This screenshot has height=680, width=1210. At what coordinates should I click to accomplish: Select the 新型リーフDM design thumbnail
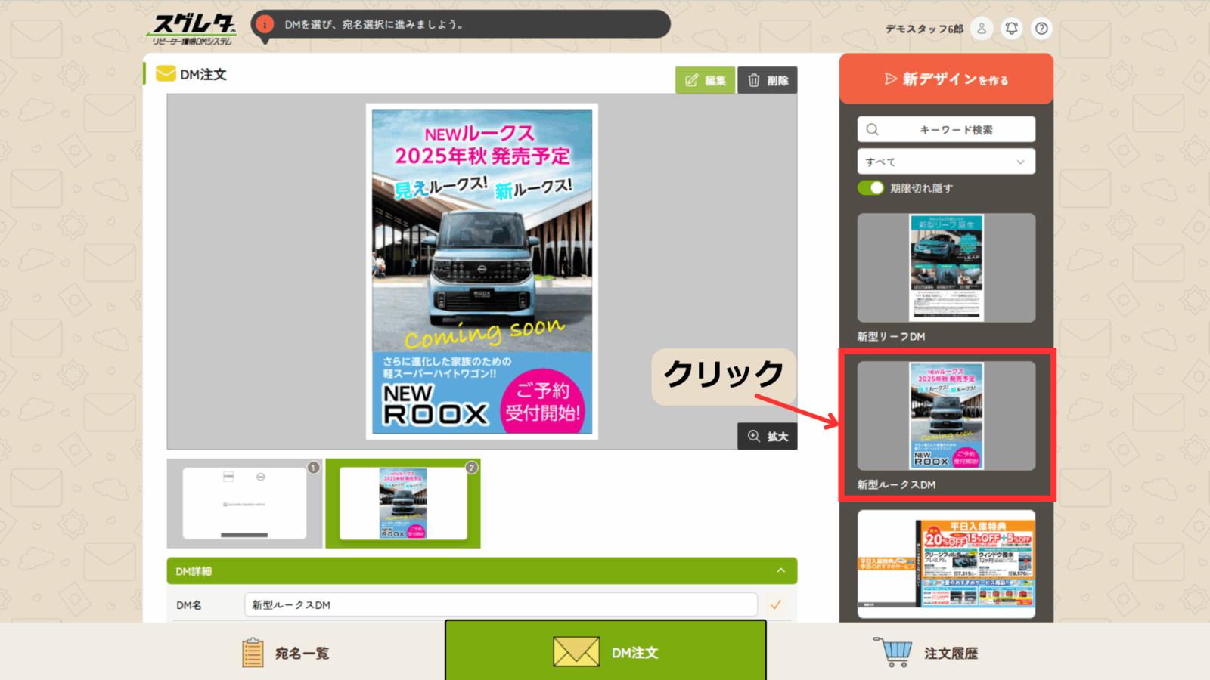[x=946, y=268]
